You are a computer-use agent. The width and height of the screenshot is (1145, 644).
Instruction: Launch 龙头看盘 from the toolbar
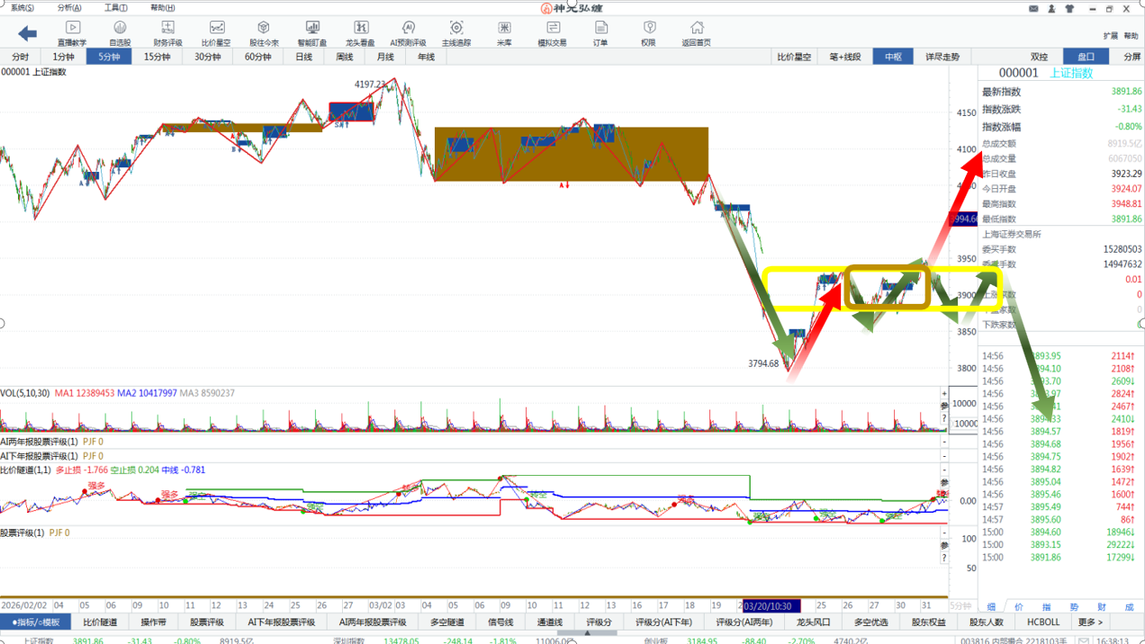[360, 33]
